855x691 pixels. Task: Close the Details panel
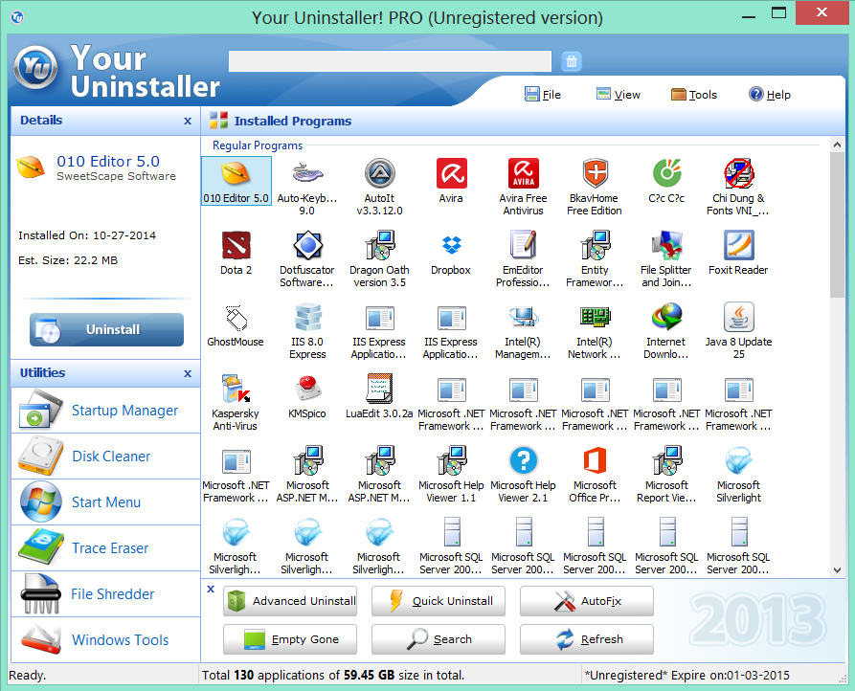click(188, 121)
